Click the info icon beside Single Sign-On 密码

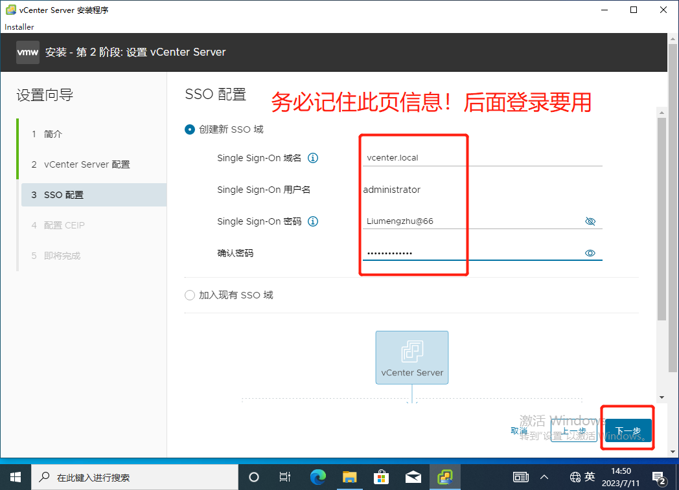click(x=313, y=221)
